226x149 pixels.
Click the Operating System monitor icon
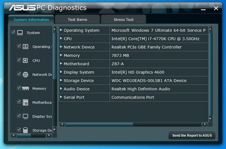coord(25,46)
